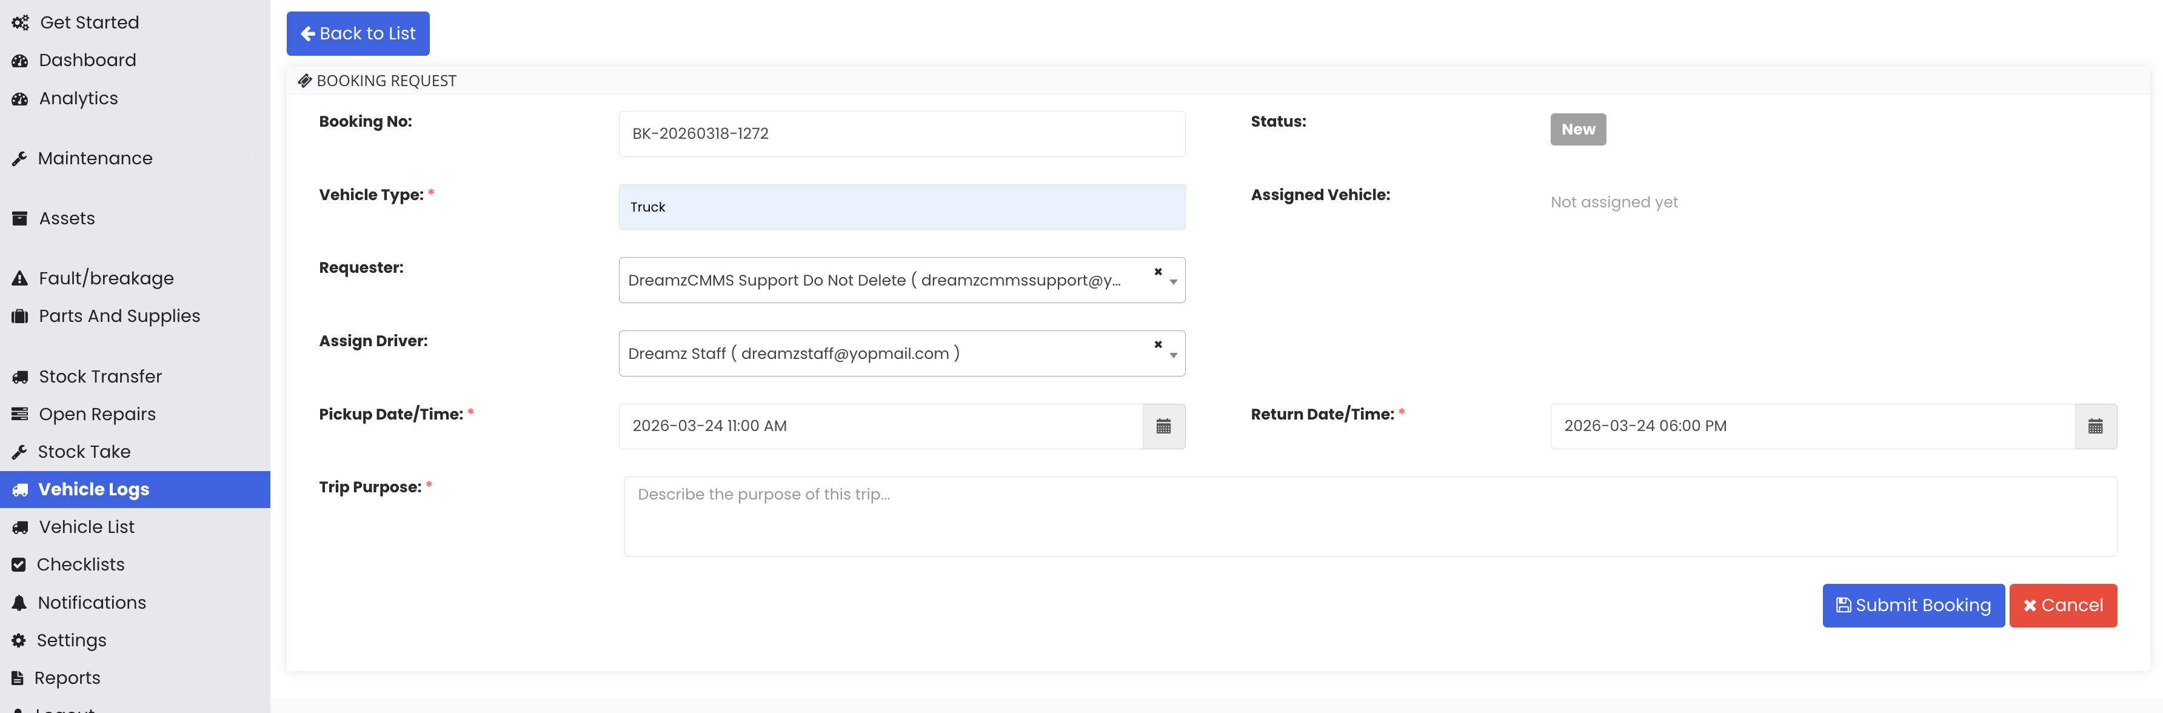Screen dimensions: 2163x713
Task: Open the Vehicle Type Truck selector
Action: tap(901, 207)
